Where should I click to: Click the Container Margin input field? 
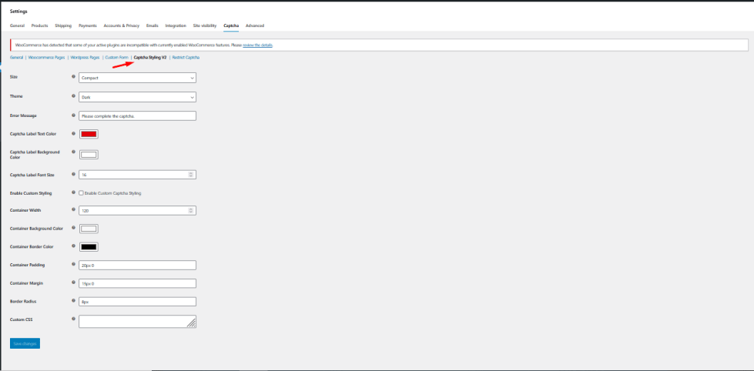pyautogui.click(x=137, y=283)
